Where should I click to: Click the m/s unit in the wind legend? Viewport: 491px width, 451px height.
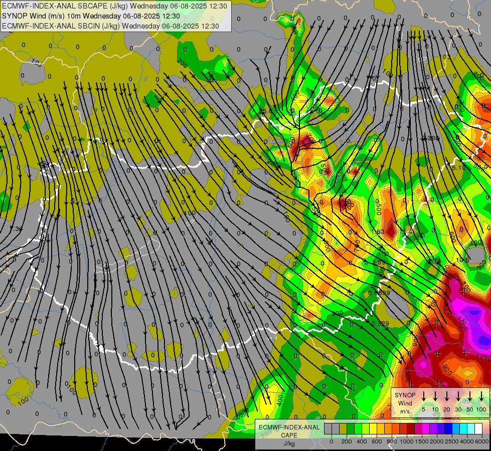coord(405,411)
